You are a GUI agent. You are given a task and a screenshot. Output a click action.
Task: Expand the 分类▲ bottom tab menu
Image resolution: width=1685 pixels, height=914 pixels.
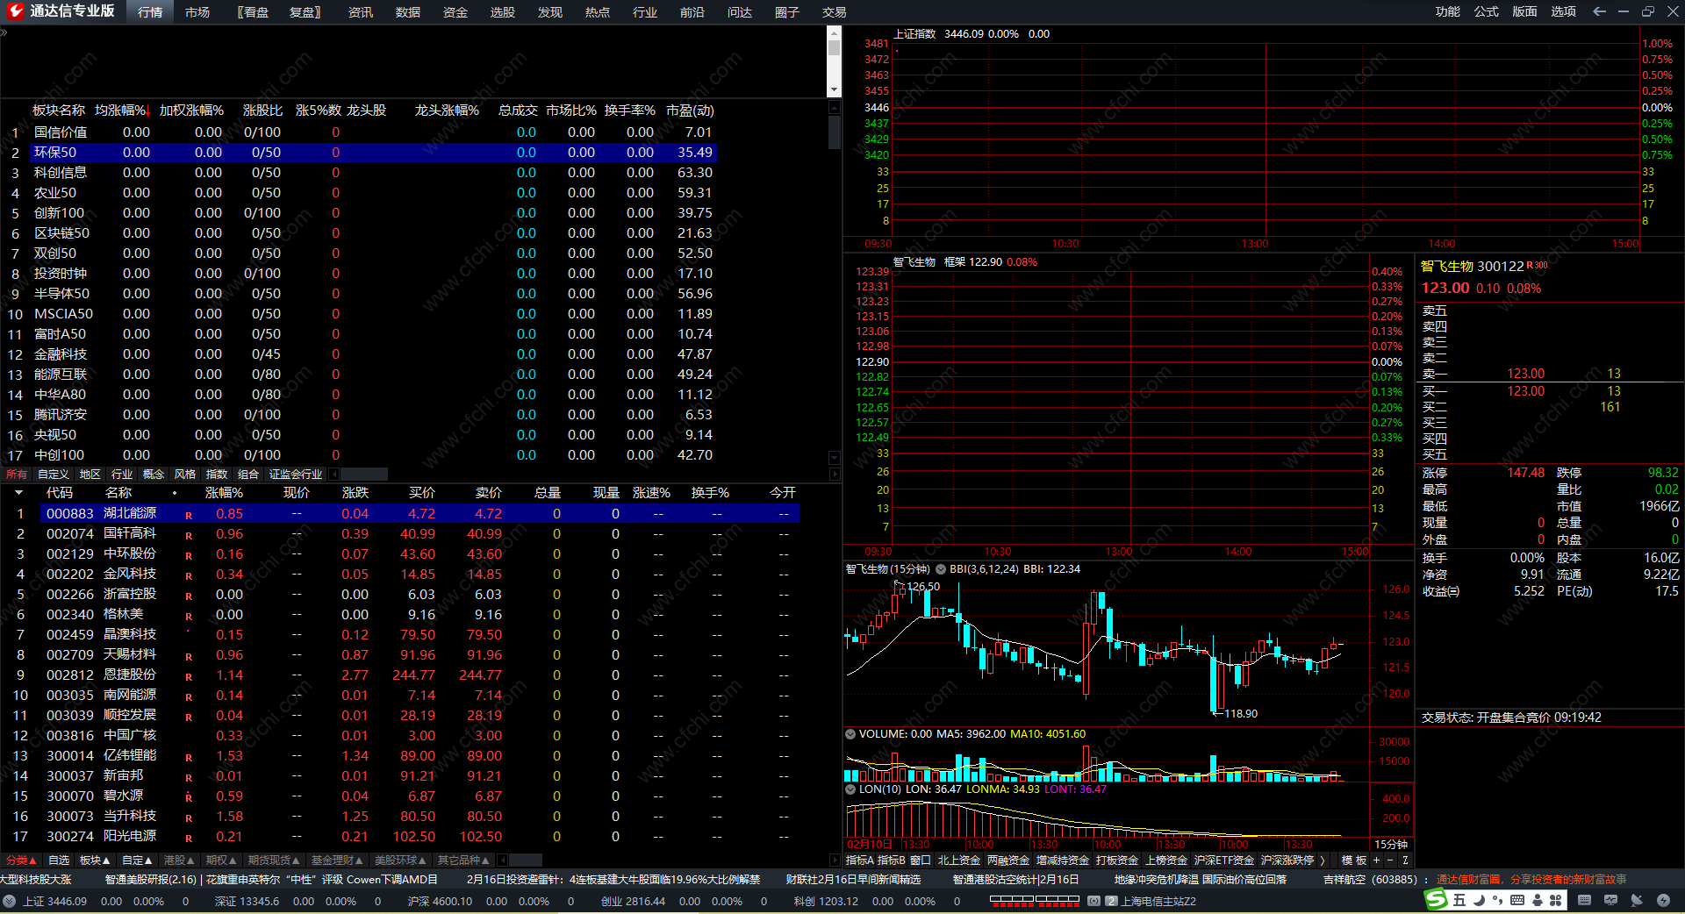point(22,860)
